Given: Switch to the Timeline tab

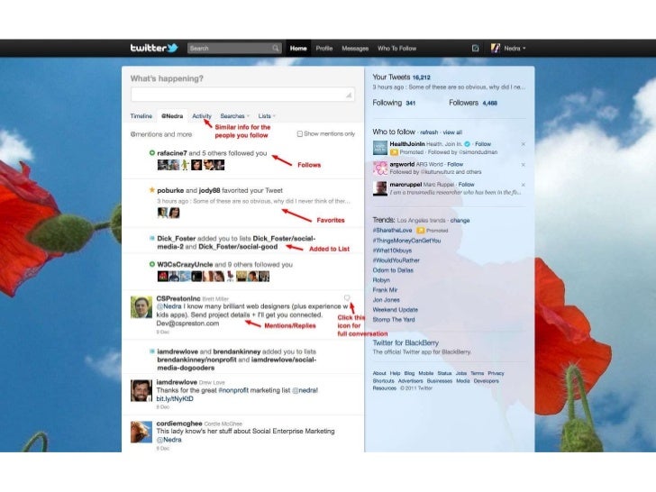Looking at the screenshot, I should click(x=141, y=116).
